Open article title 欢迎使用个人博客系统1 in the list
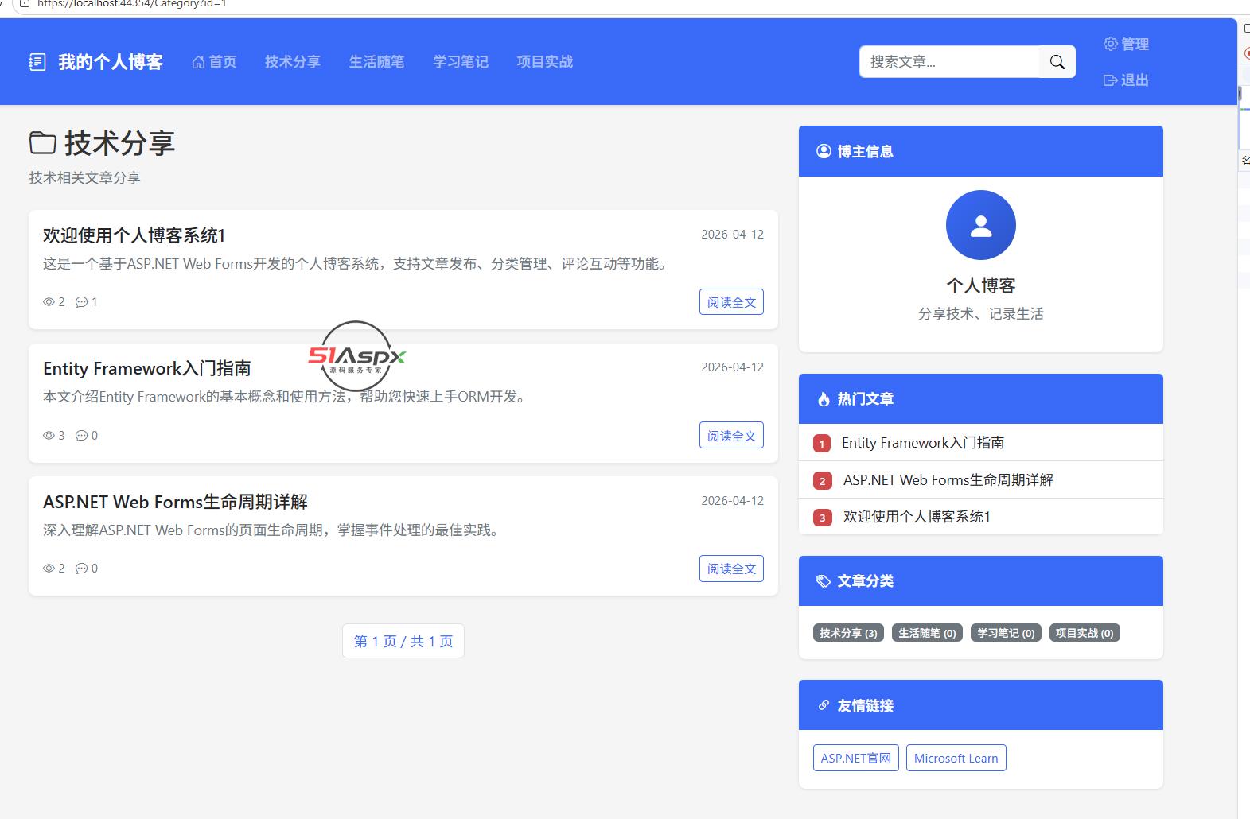1250x819 pixels. coord(134,235)
